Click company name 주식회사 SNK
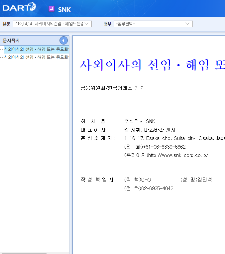Viewport: 225px width, 254px height. 140,121
